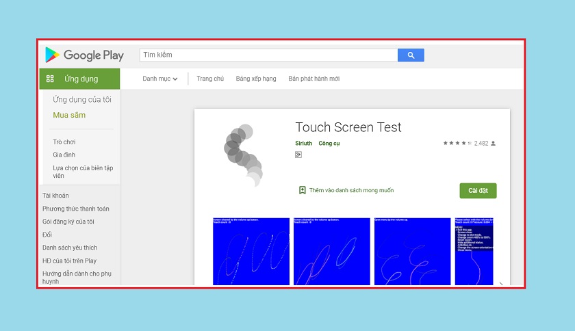Expand the Danh mục dropdown
The image size is (575, 331).
point(160,79)
